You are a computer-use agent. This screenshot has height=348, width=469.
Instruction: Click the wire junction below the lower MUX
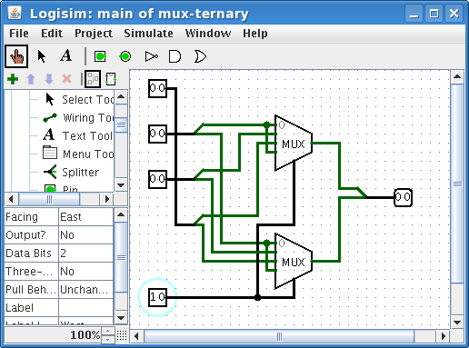pos(257,297)
